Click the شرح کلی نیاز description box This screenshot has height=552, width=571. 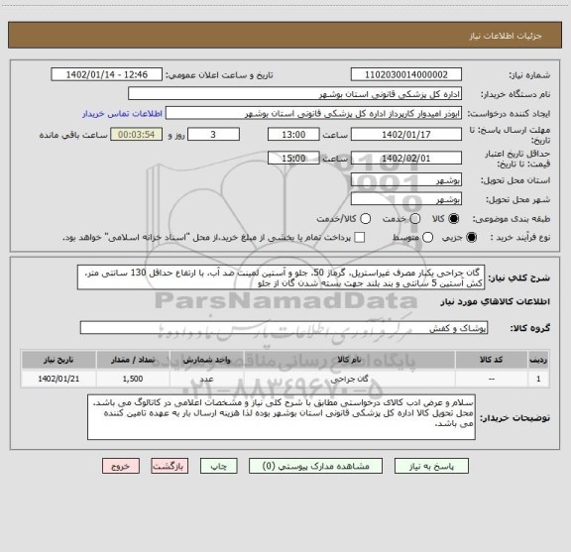coord(282,277)
